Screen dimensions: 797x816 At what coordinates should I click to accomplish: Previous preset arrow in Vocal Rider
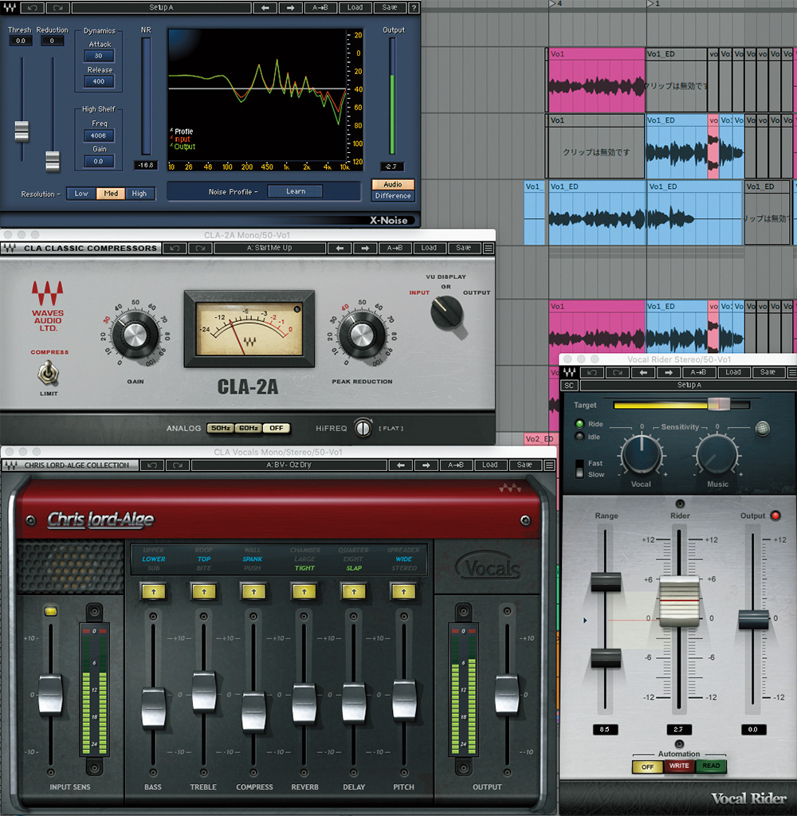(x=643, y=372)
